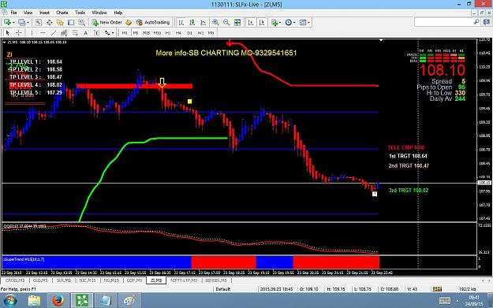Toggle Auto Scroll for the chart

click(251, 22)
